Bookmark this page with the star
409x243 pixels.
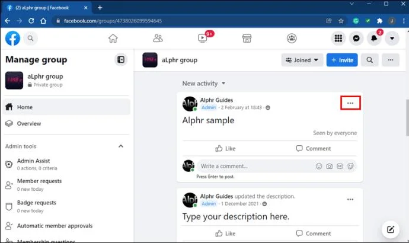[341, 21]
